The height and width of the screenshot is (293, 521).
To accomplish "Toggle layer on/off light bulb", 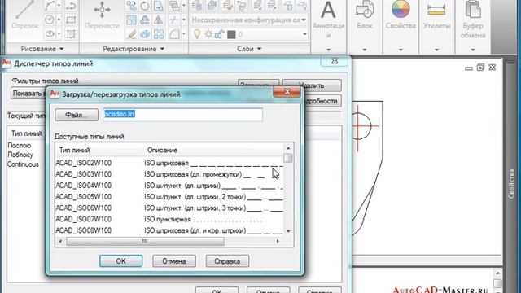I will (x=197, y=34).
